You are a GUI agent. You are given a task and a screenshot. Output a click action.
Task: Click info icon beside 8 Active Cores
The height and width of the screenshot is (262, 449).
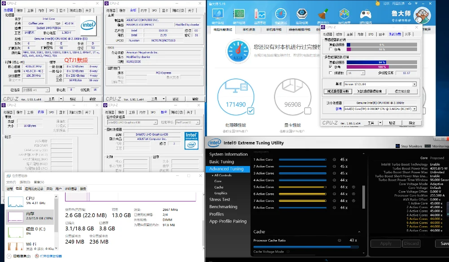click(x=334, y=208)
